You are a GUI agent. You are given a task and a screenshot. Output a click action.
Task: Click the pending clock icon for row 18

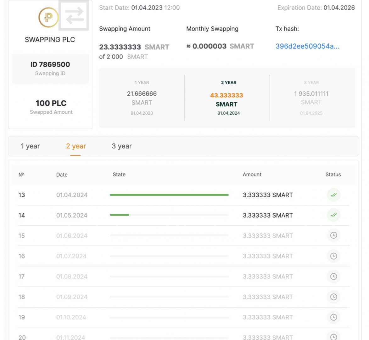point(333,297)
